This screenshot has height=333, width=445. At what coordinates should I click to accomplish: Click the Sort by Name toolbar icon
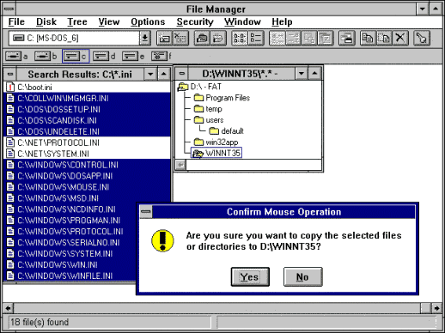[277, 38]
